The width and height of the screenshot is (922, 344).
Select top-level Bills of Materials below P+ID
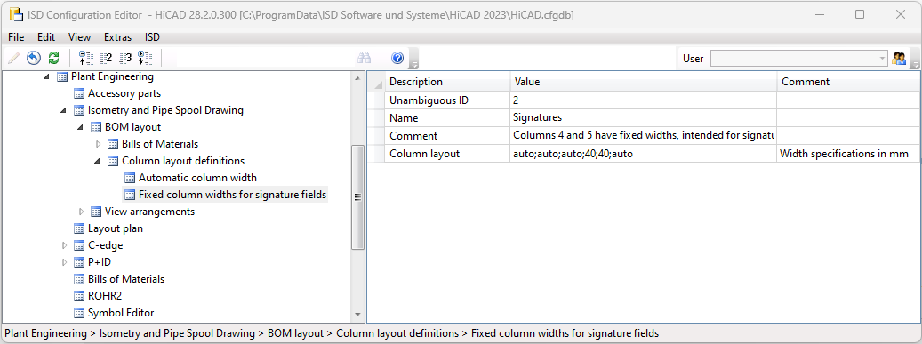tap(126, 279)
